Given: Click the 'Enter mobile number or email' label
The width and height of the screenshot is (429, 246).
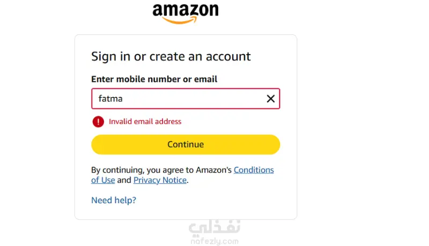Looking at the screenshot, I should (154, 79).
